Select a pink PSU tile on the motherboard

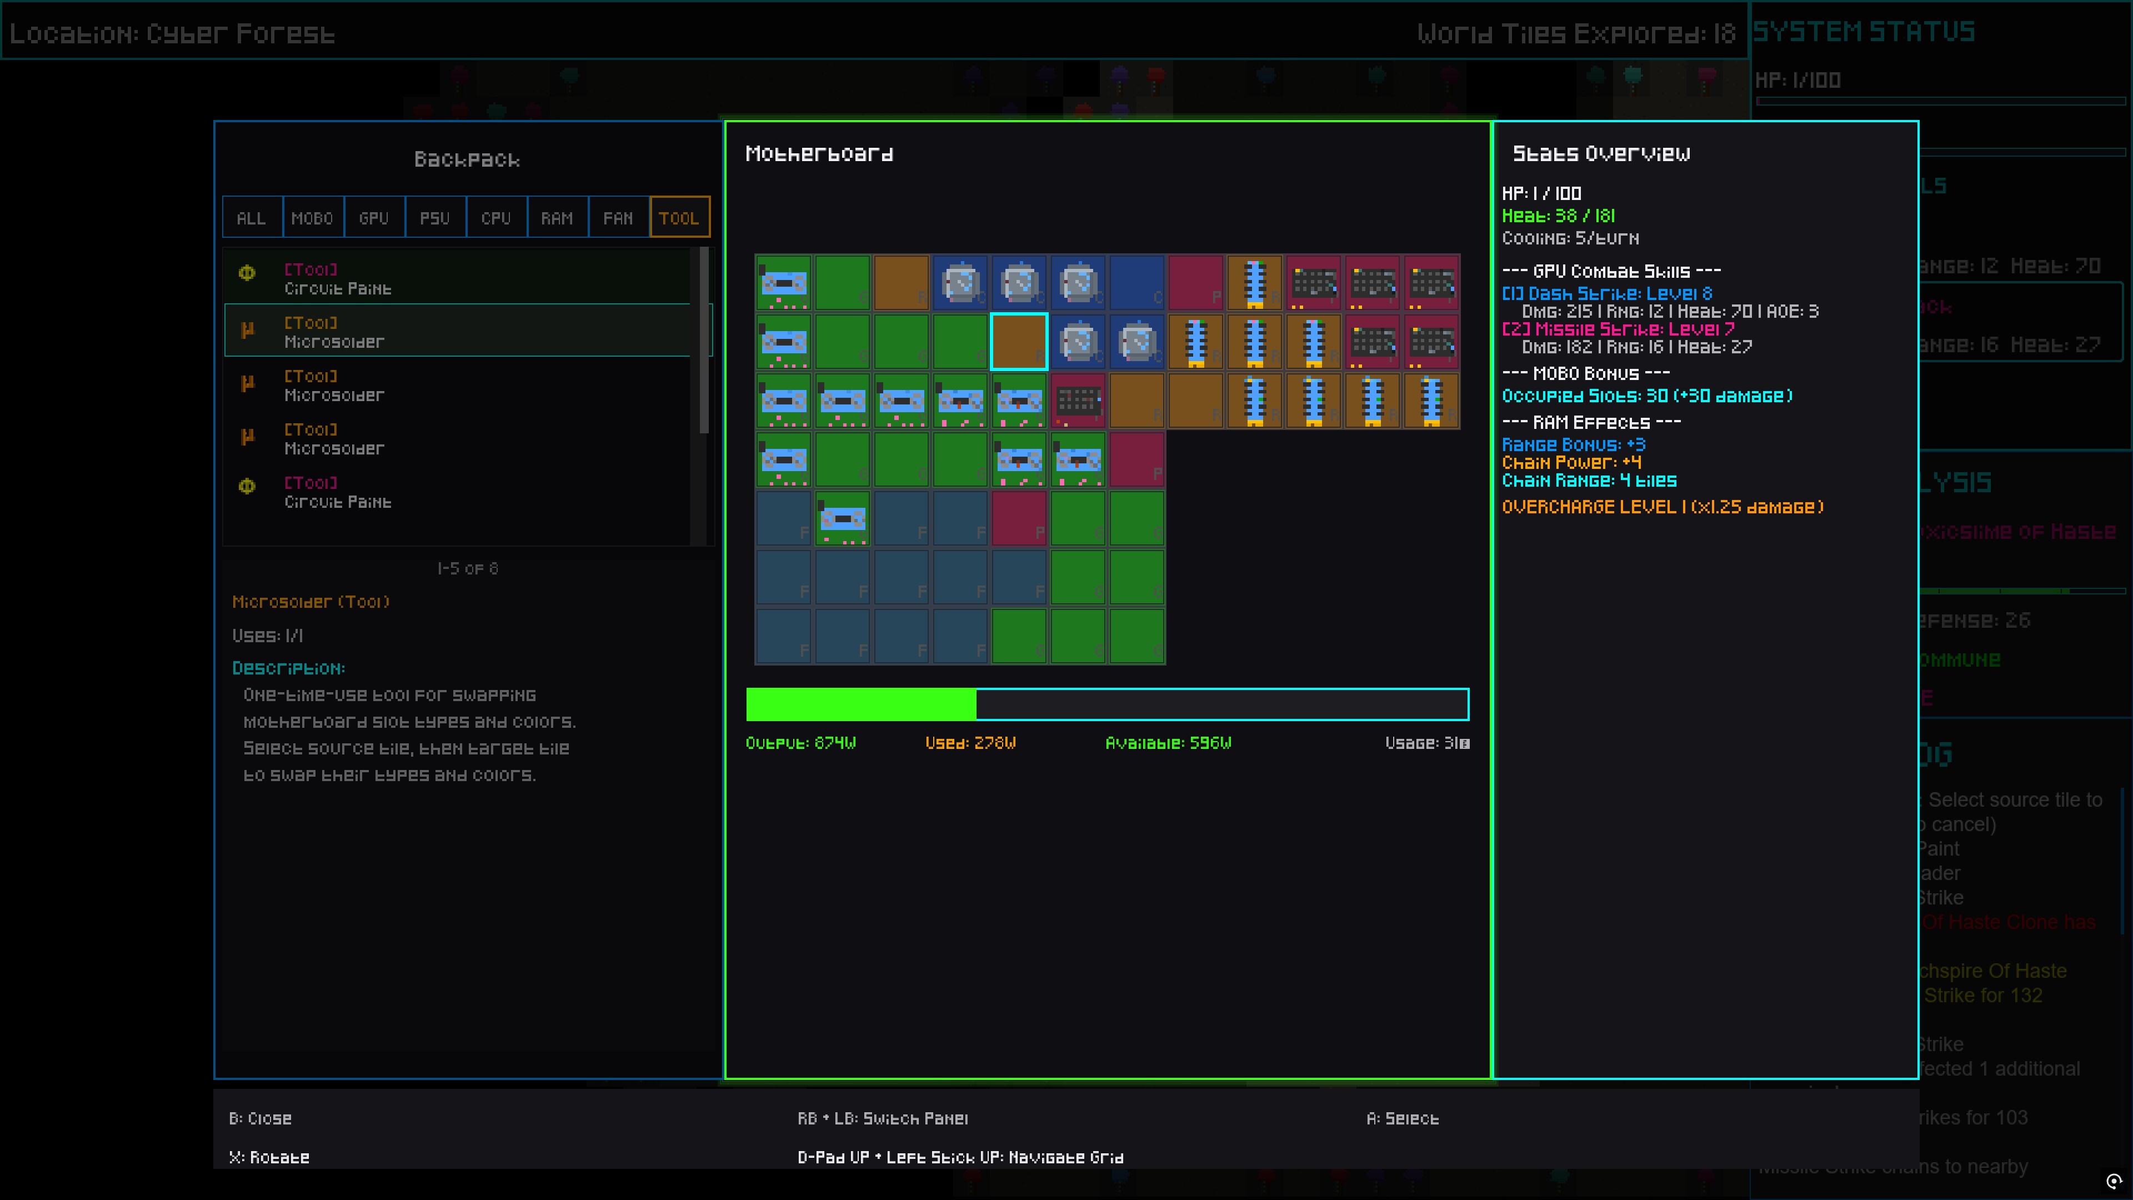pyautogui.click(x=1196, y=282)
